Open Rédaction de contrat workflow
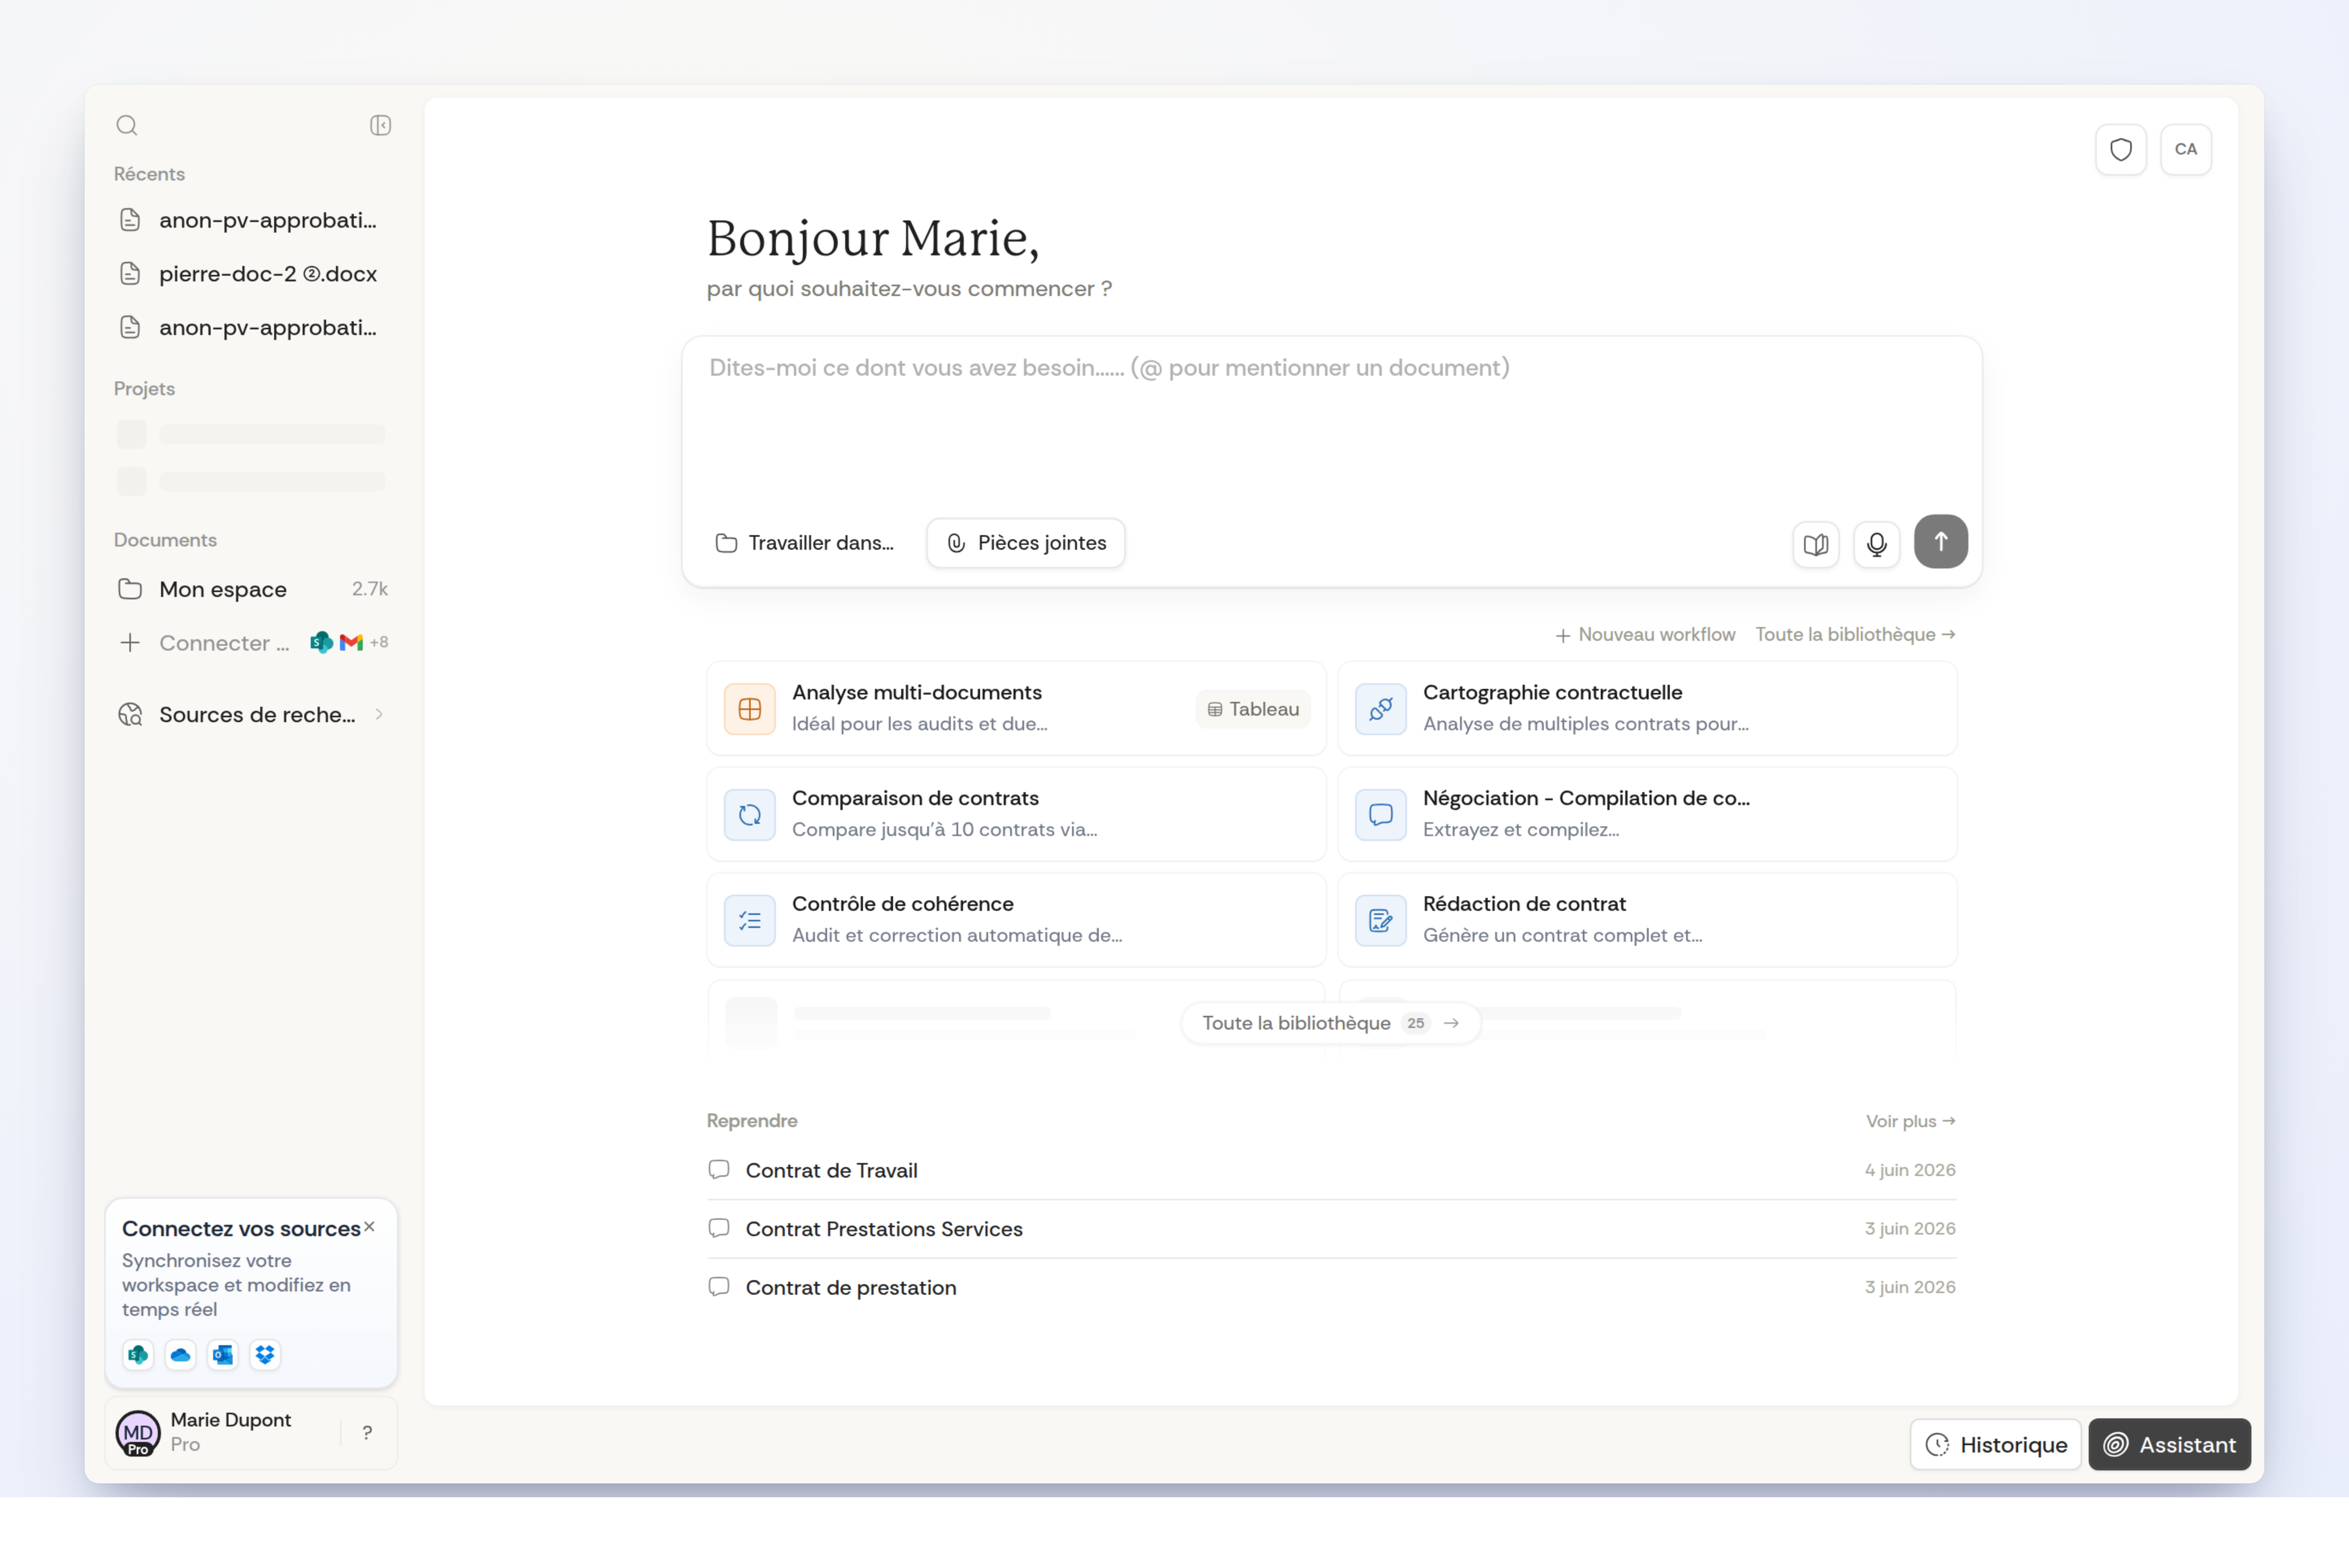This screenshot has height=1568, width=2349. 1647,919
